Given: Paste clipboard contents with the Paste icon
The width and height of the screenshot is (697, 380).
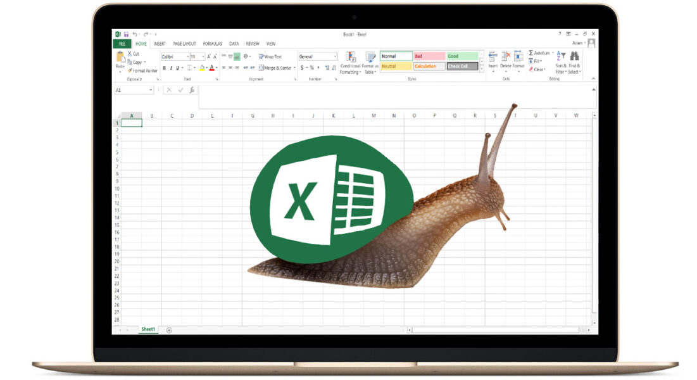Looking at the screenshot, I should tap(120, 56).
